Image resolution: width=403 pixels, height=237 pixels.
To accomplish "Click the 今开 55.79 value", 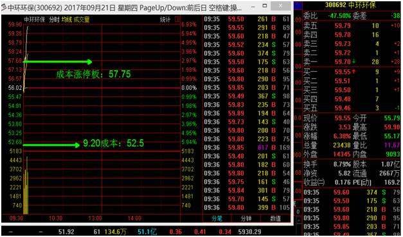I will pyautogui.click(x=392, y=118).
